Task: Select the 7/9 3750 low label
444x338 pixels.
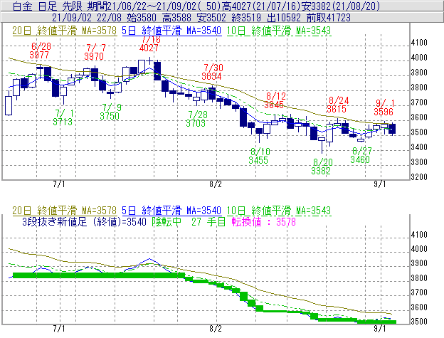Action: click(110, 112)
